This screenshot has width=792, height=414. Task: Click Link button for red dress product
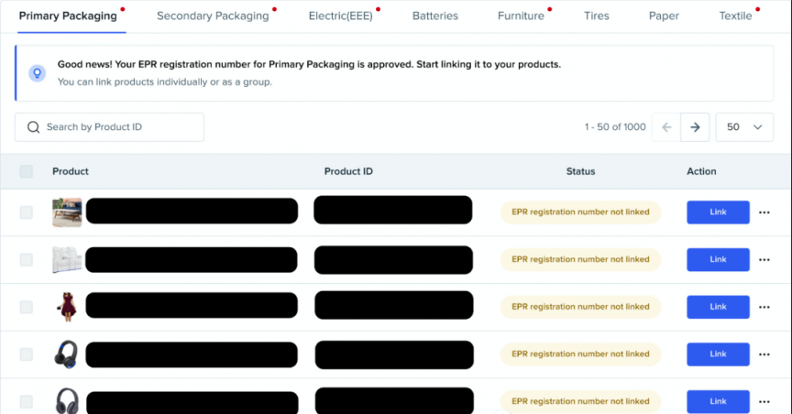click(718, 307)
